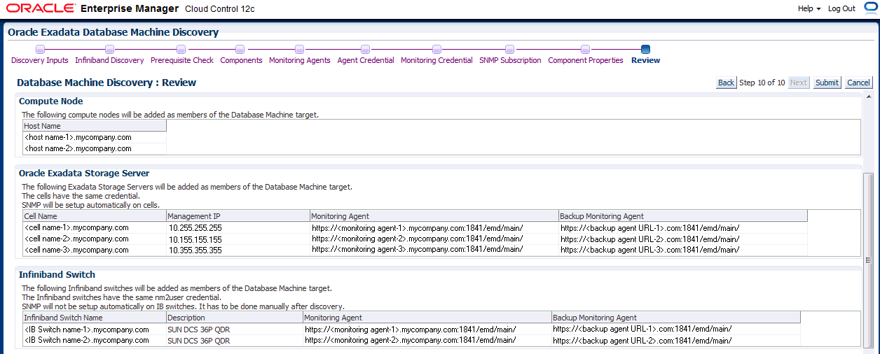Select the Review step label
The image size is (880, 354).
tap(645, 60)
